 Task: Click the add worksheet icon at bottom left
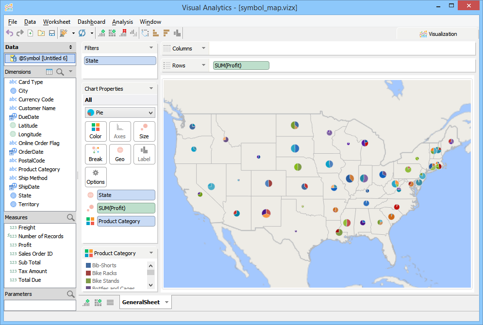pyautogui.click(x=86, y=302)
